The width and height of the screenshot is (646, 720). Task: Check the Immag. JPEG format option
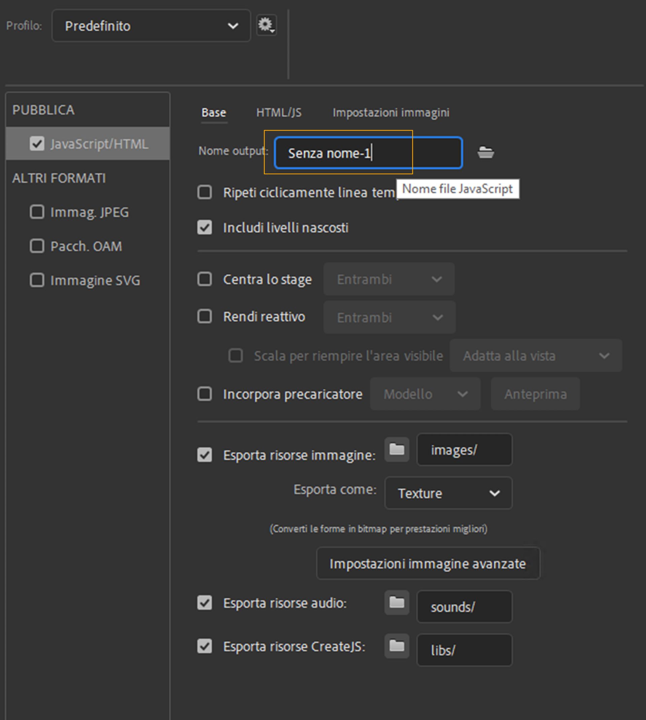(x=37, y=212)
